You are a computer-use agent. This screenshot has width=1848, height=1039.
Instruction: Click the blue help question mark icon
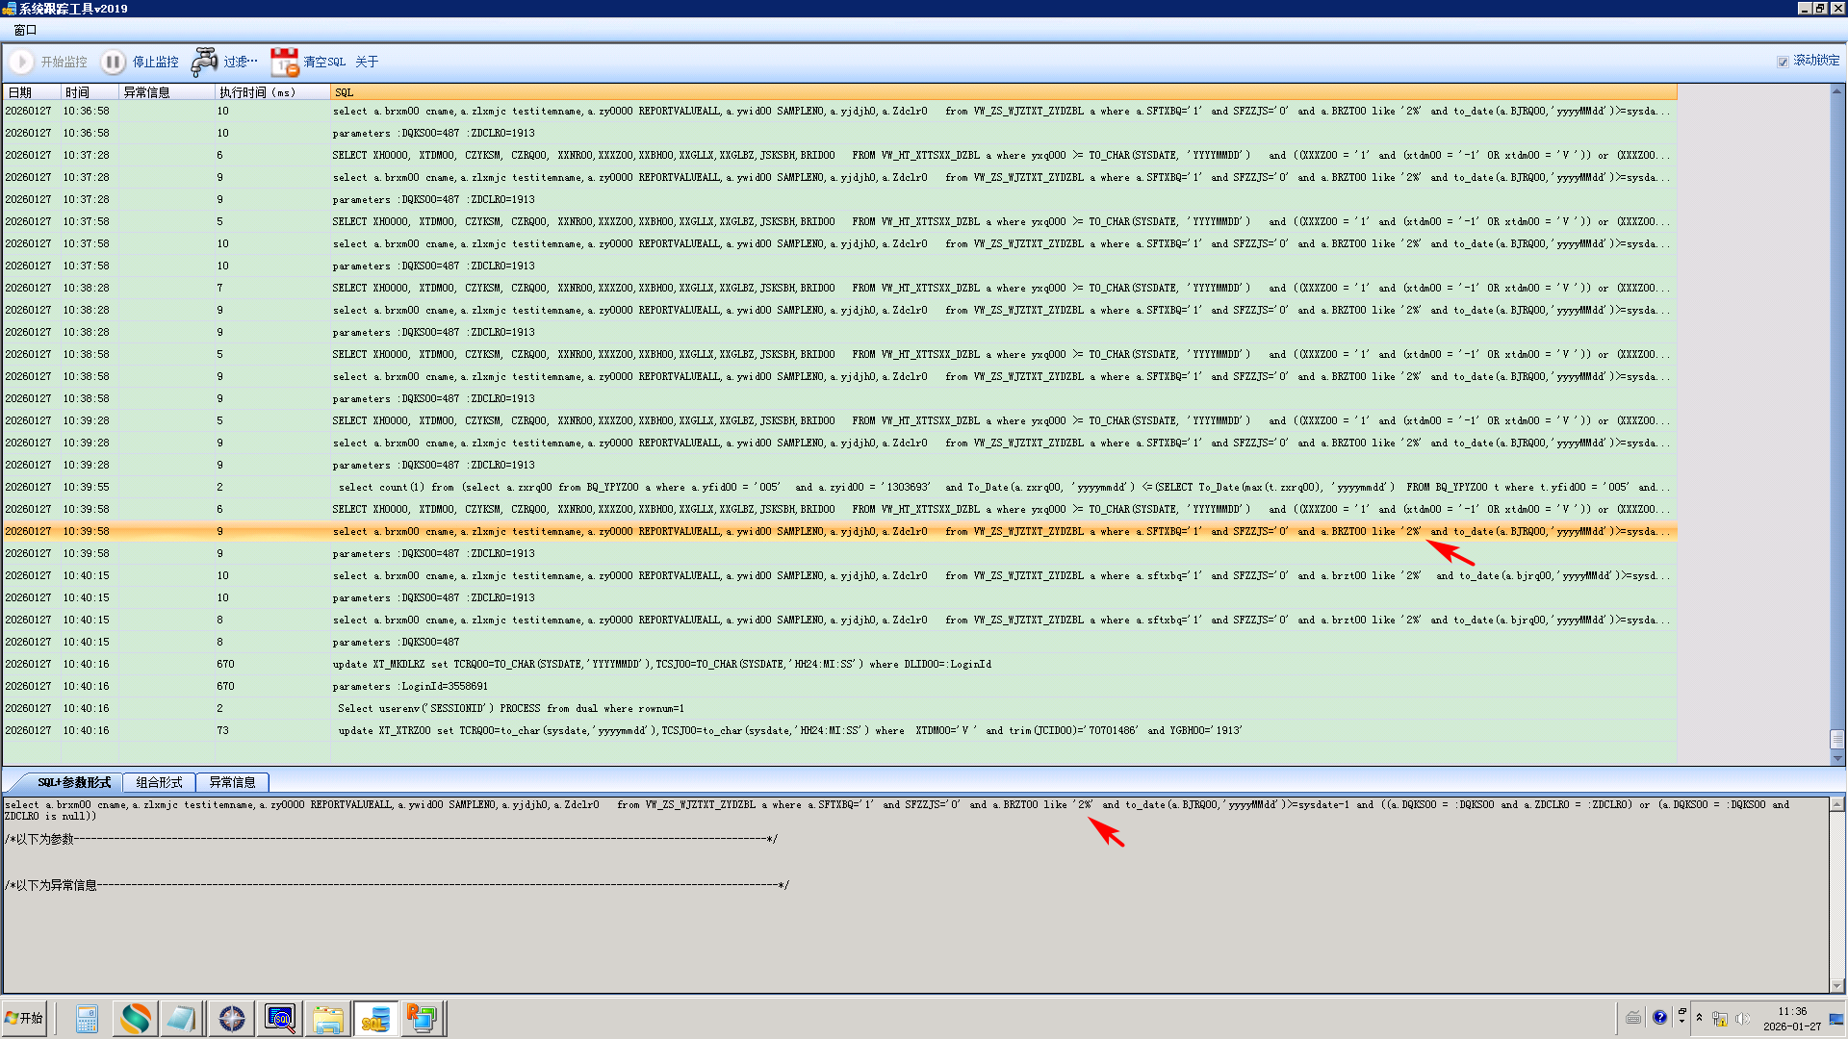[1659, 1017]
